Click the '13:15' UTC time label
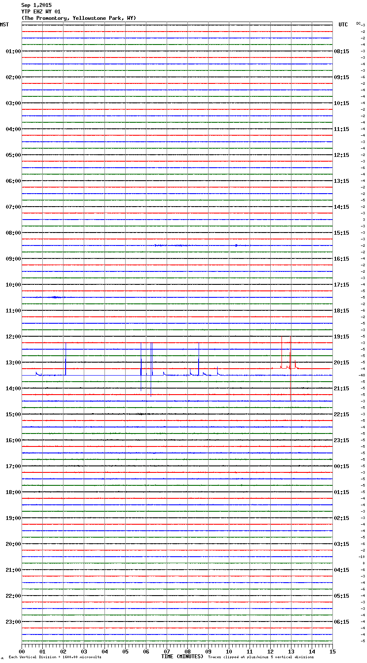367x663 pixels. (x=342, y=181)
